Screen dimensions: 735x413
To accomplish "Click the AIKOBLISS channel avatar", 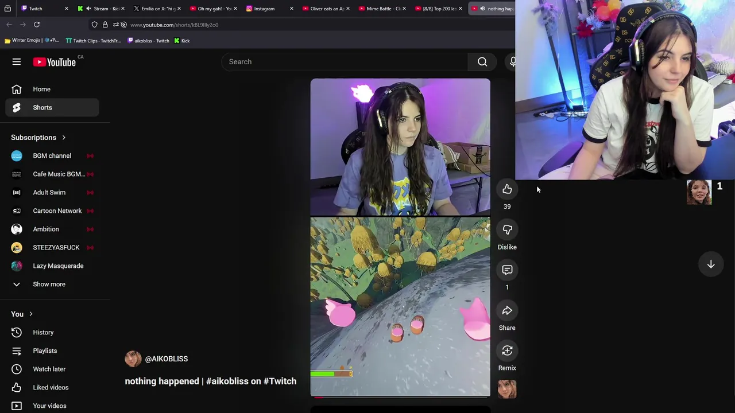I will 133,359.
